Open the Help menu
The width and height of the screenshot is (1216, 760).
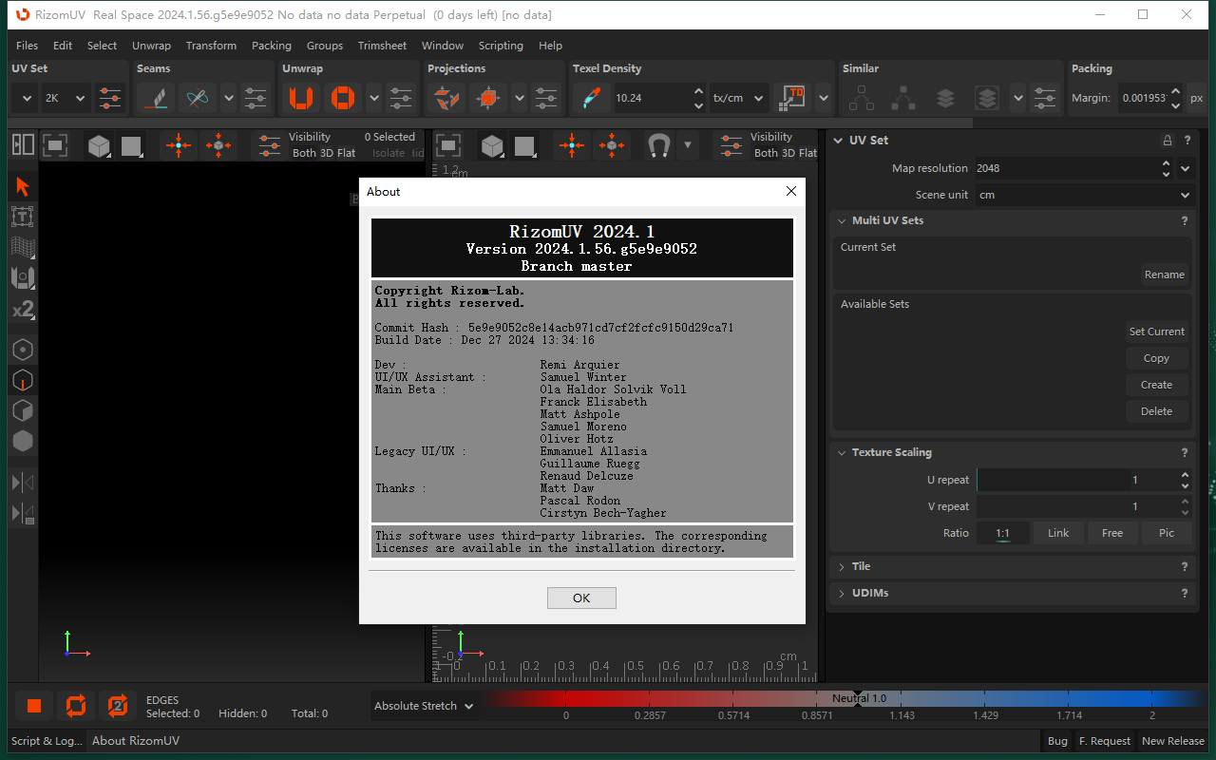click(551, 46)
